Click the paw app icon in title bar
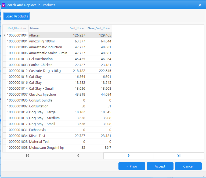Image resolution: width=206 pixels, height=178 pixels. (x=3, y=5)
